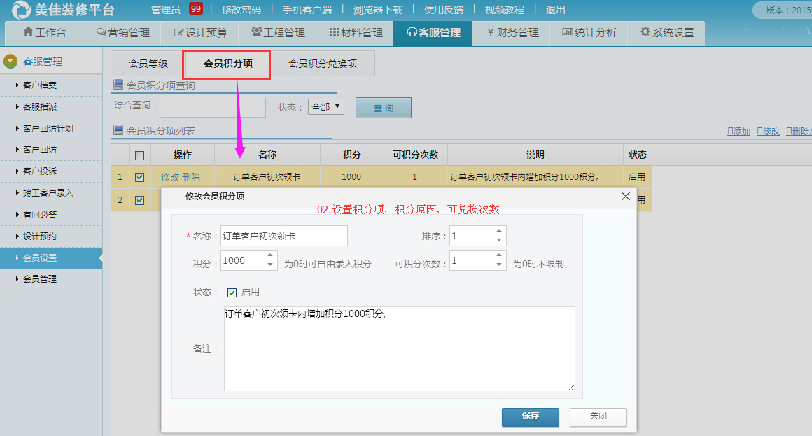Click the 查询 search button
The width and height of the screenshot is (812, 436).
(x=383, y=108)
